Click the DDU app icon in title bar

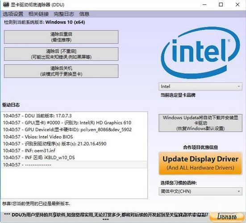coord(6,4)
